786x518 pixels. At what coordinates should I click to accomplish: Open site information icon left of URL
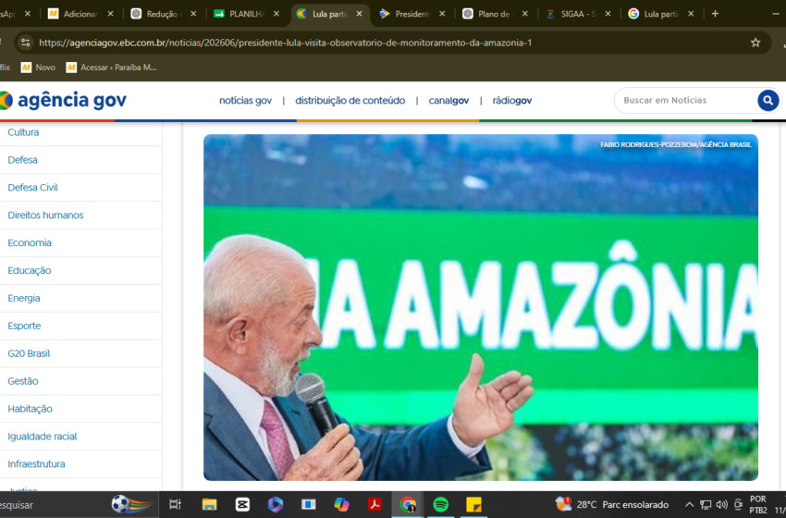point(26,43)
